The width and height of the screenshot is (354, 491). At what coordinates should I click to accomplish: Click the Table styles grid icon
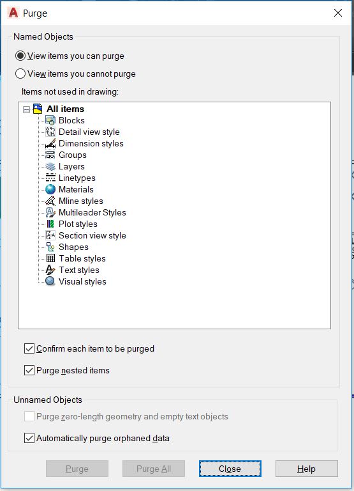coord(50,258)
